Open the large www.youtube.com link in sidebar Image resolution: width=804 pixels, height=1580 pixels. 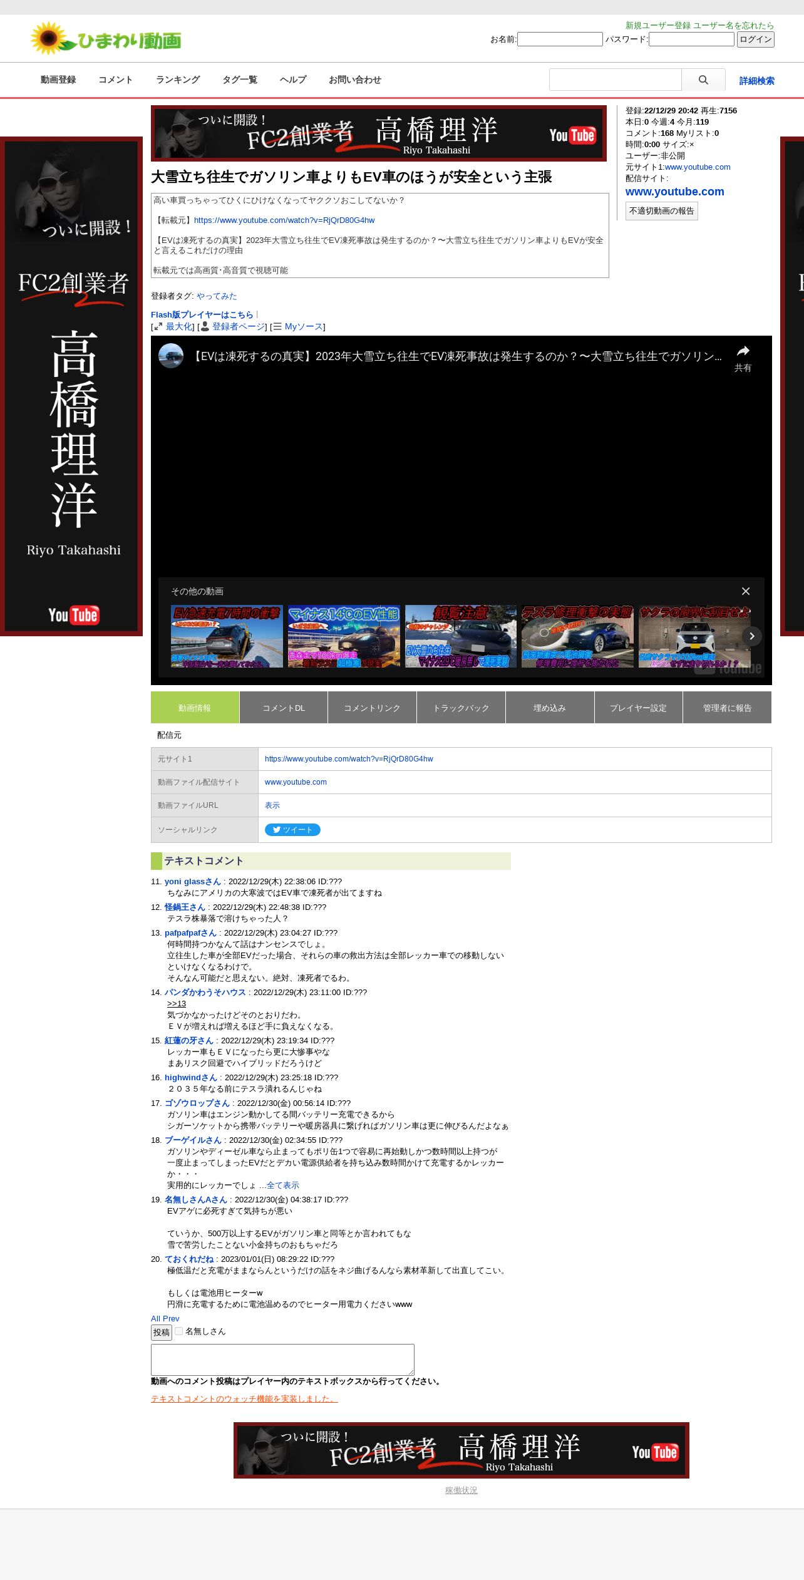point(675,192)
